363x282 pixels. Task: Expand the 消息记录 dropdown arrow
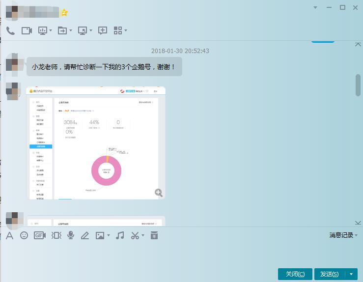point(357,235)
